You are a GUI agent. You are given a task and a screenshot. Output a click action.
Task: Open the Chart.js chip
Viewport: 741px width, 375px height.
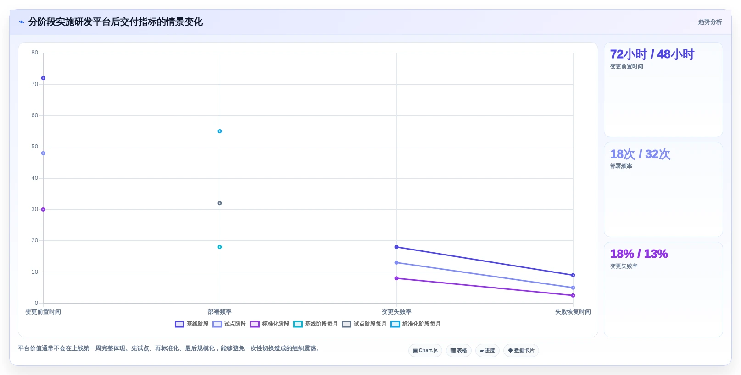(425, 351)
